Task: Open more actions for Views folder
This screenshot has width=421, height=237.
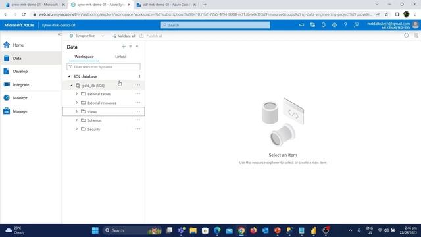Action: (x=137, y=111)
